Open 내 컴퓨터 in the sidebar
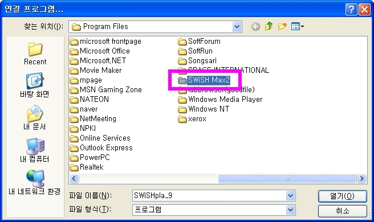374x222 pixels. pos(35,150)
